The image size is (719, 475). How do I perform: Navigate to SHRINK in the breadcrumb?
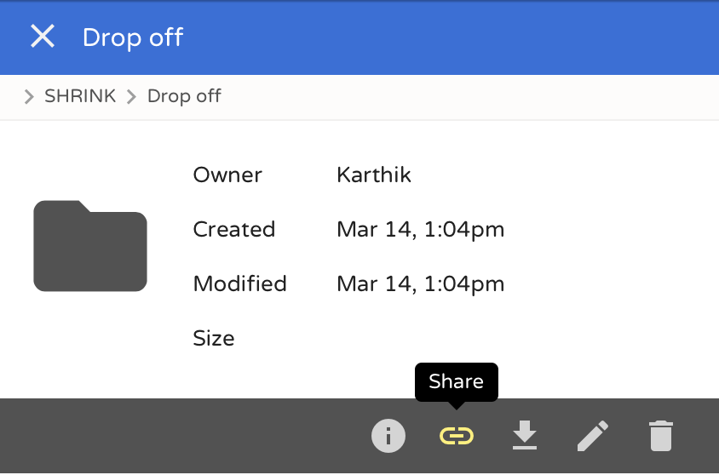[80, 96]
